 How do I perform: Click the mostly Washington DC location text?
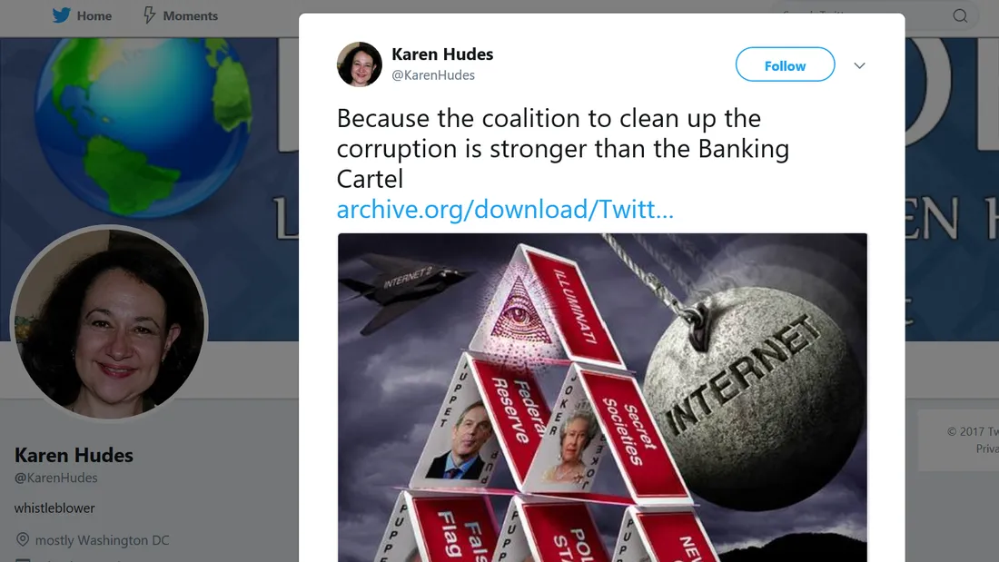click(102, 540)
